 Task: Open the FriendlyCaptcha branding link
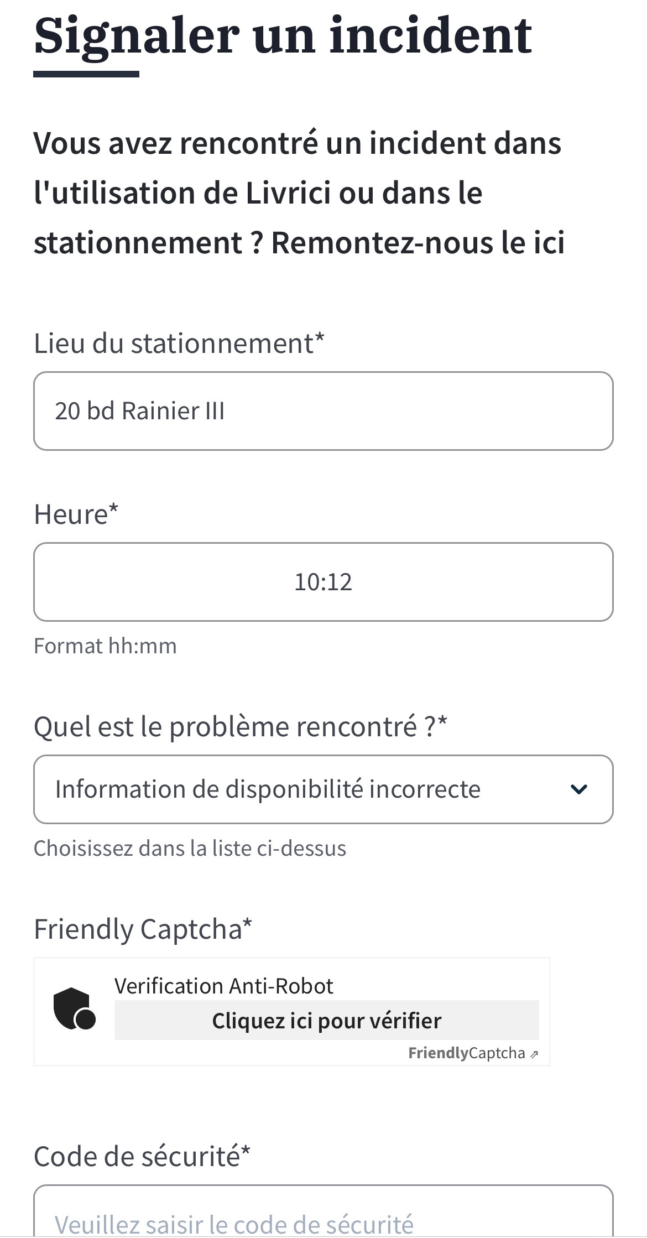tap(473, 1053)
